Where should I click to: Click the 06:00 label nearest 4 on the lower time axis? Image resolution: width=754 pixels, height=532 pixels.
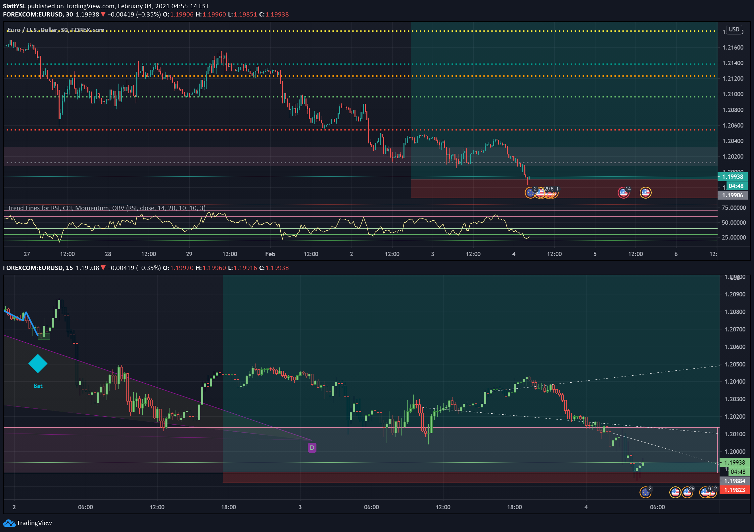point(657,507)
